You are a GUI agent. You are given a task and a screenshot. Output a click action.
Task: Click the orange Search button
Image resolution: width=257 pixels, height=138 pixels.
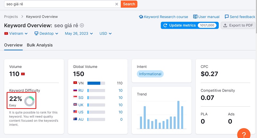tap(129, 4)
